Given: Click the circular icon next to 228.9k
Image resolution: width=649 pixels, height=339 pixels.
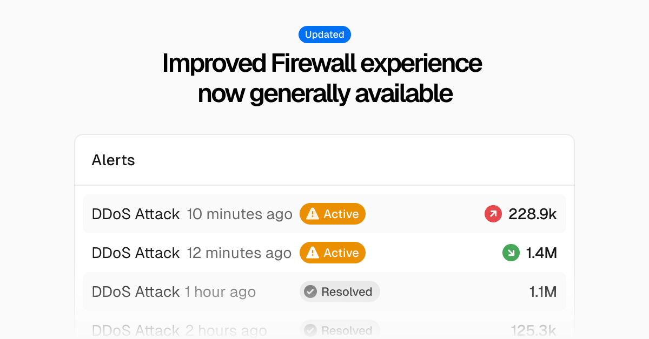Looking at the screenshot, I should (493, 214).
